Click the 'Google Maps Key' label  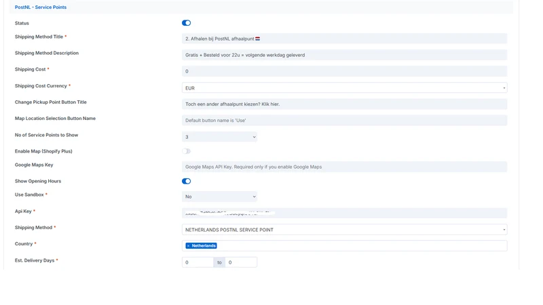click(x=34, y=165)
